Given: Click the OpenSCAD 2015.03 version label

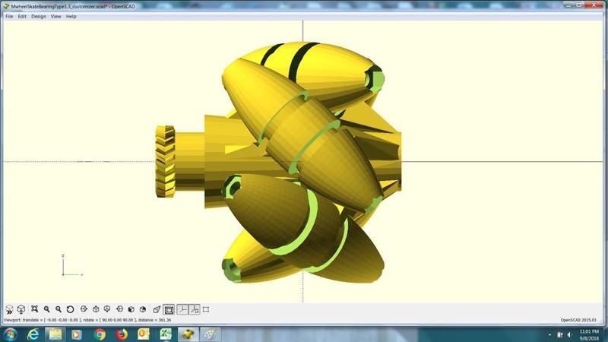Looking at the screenshot, I should pos(578,320).
